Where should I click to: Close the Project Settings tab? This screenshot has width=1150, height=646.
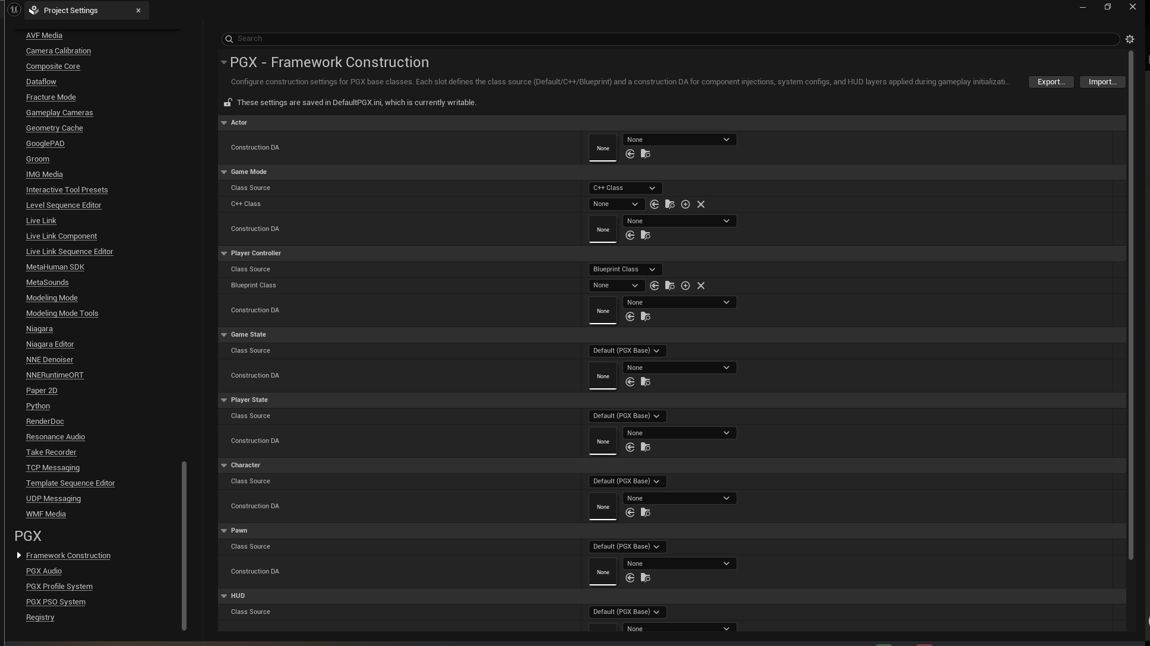coord(138,11)
